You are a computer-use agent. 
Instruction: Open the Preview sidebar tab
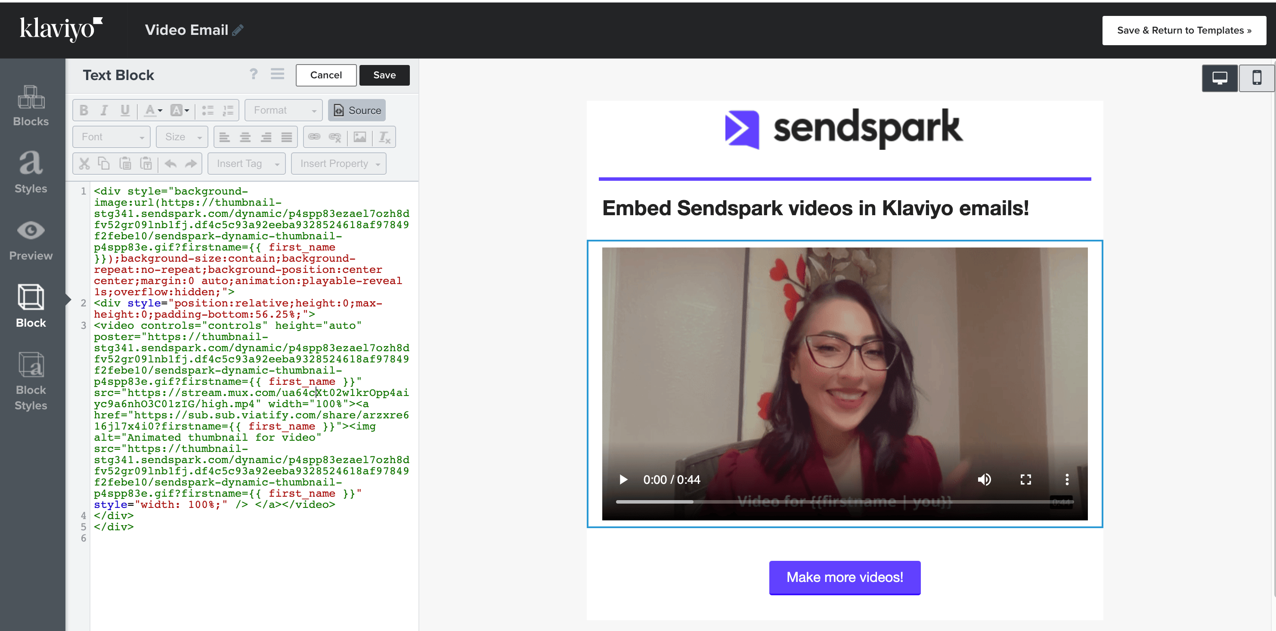point(31,240)
